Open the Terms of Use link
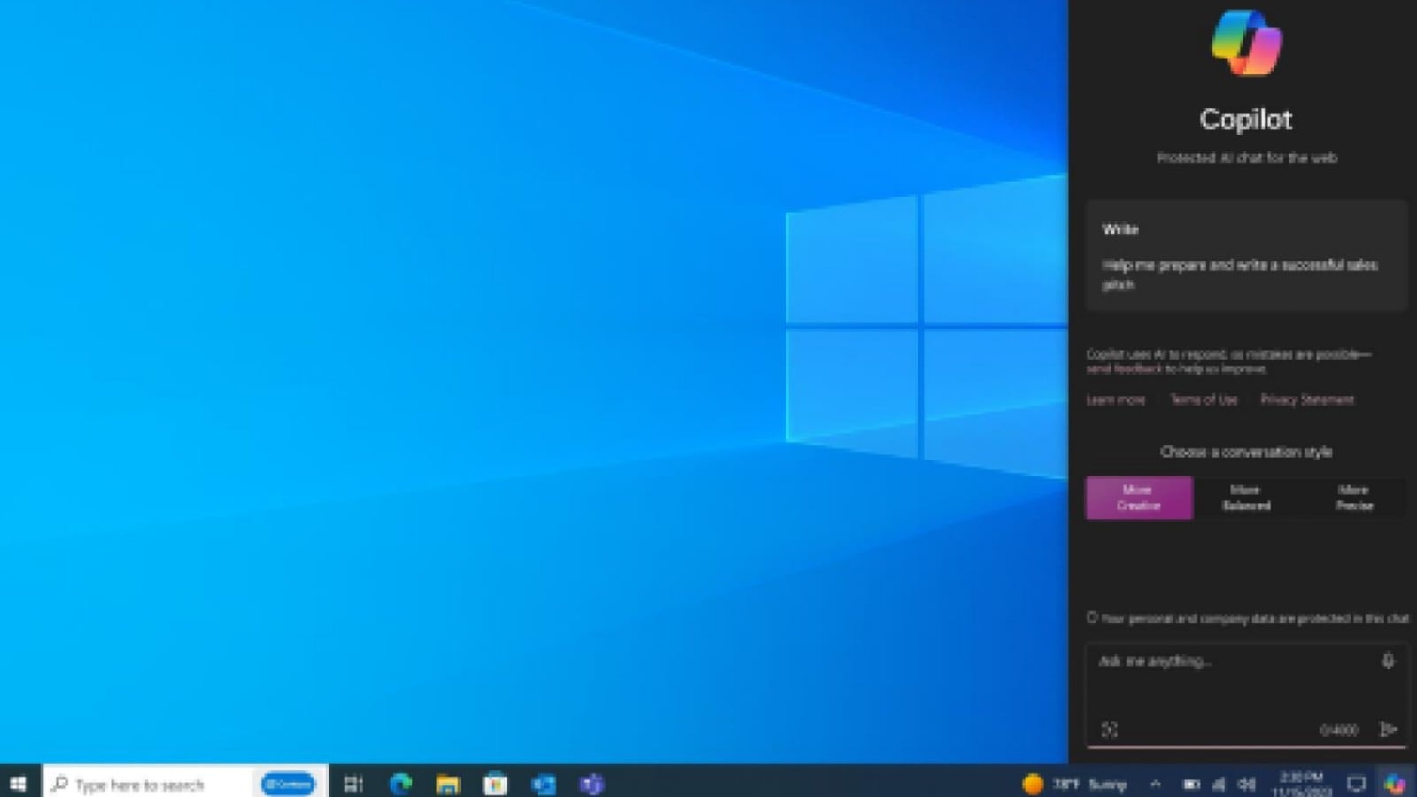Screen dimensions: 1417x797 click(1204, 399)
